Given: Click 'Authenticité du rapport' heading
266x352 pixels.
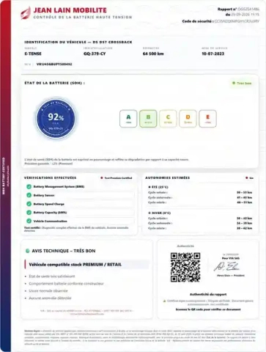Looking at the screenshot, I should tap(208, 294).
